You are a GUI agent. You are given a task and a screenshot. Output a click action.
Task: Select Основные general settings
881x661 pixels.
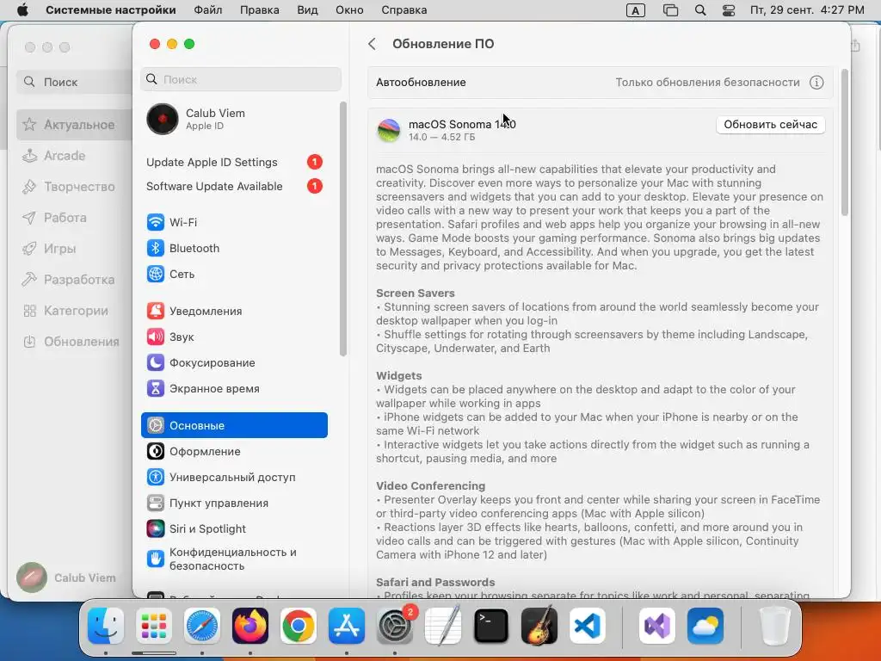coord(234,425)
